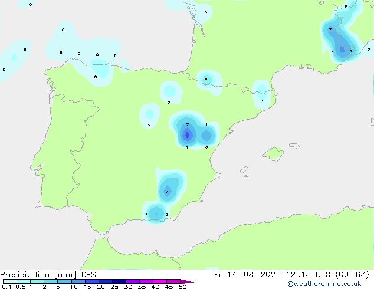Choose the 20–25 mm legend color swatch
Viewport: 374px width, 289px height.
[105, 281]
